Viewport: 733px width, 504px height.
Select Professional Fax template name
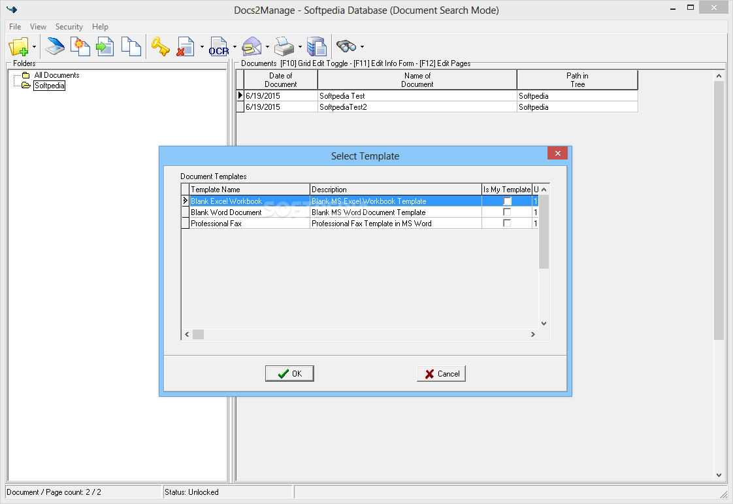coord(250,224)
